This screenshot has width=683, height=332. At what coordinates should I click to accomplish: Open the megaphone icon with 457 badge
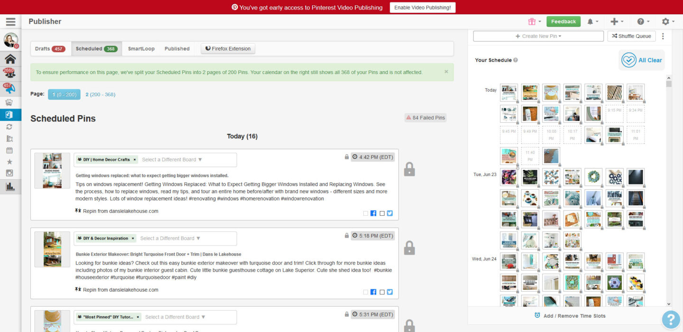(x=10, y=88)
